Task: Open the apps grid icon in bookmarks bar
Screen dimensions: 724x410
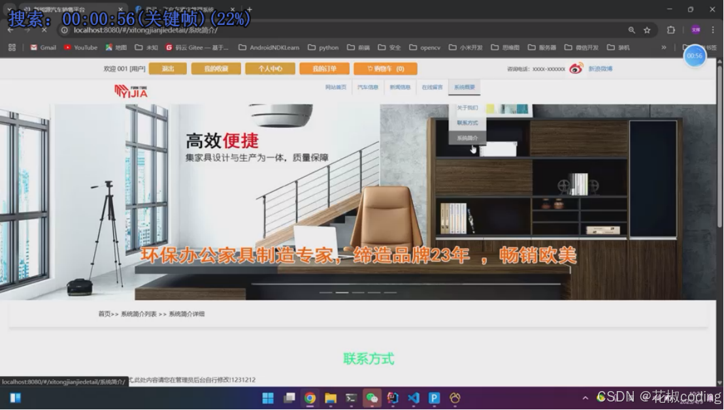Action: tap(12, 48)
